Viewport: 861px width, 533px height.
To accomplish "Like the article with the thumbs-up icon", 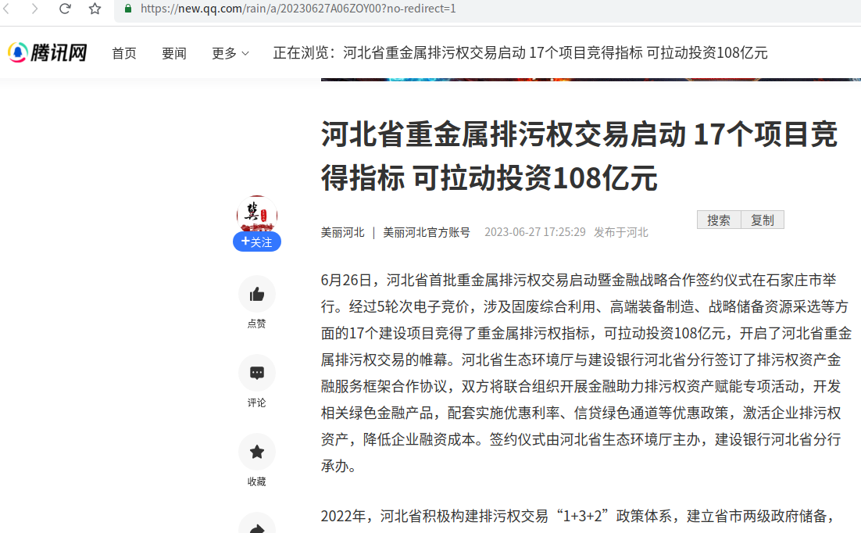I will (256, 295).
